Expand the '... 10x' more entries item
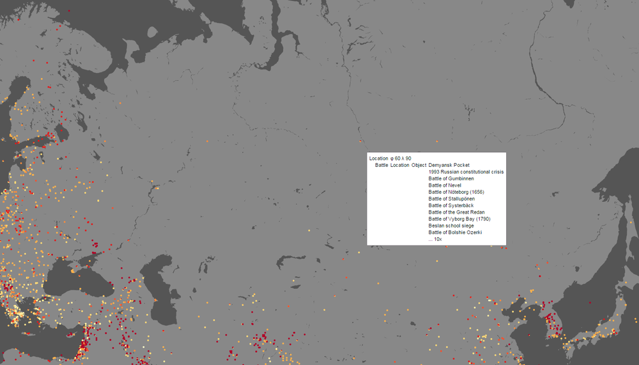The image size is (639, 365). pyautogui.click(x=435, y=239)
